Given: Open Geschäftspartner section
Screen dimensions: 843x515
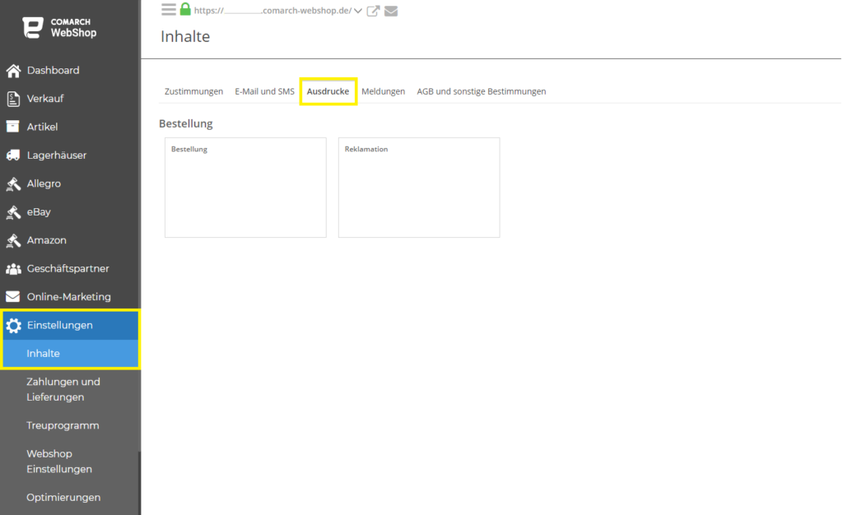Looking at the screenshot, I should [70, 268].
